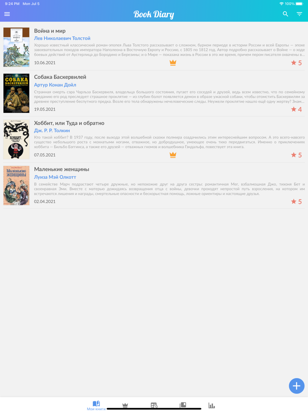308x412 pixels.
Task: Open the statistics bar chart tab
Action: click(212, 405)
